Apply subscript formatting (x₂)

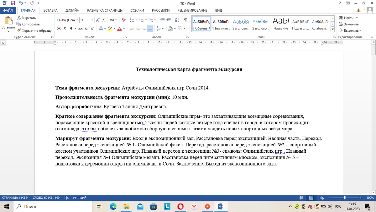(x=87, y=28)
